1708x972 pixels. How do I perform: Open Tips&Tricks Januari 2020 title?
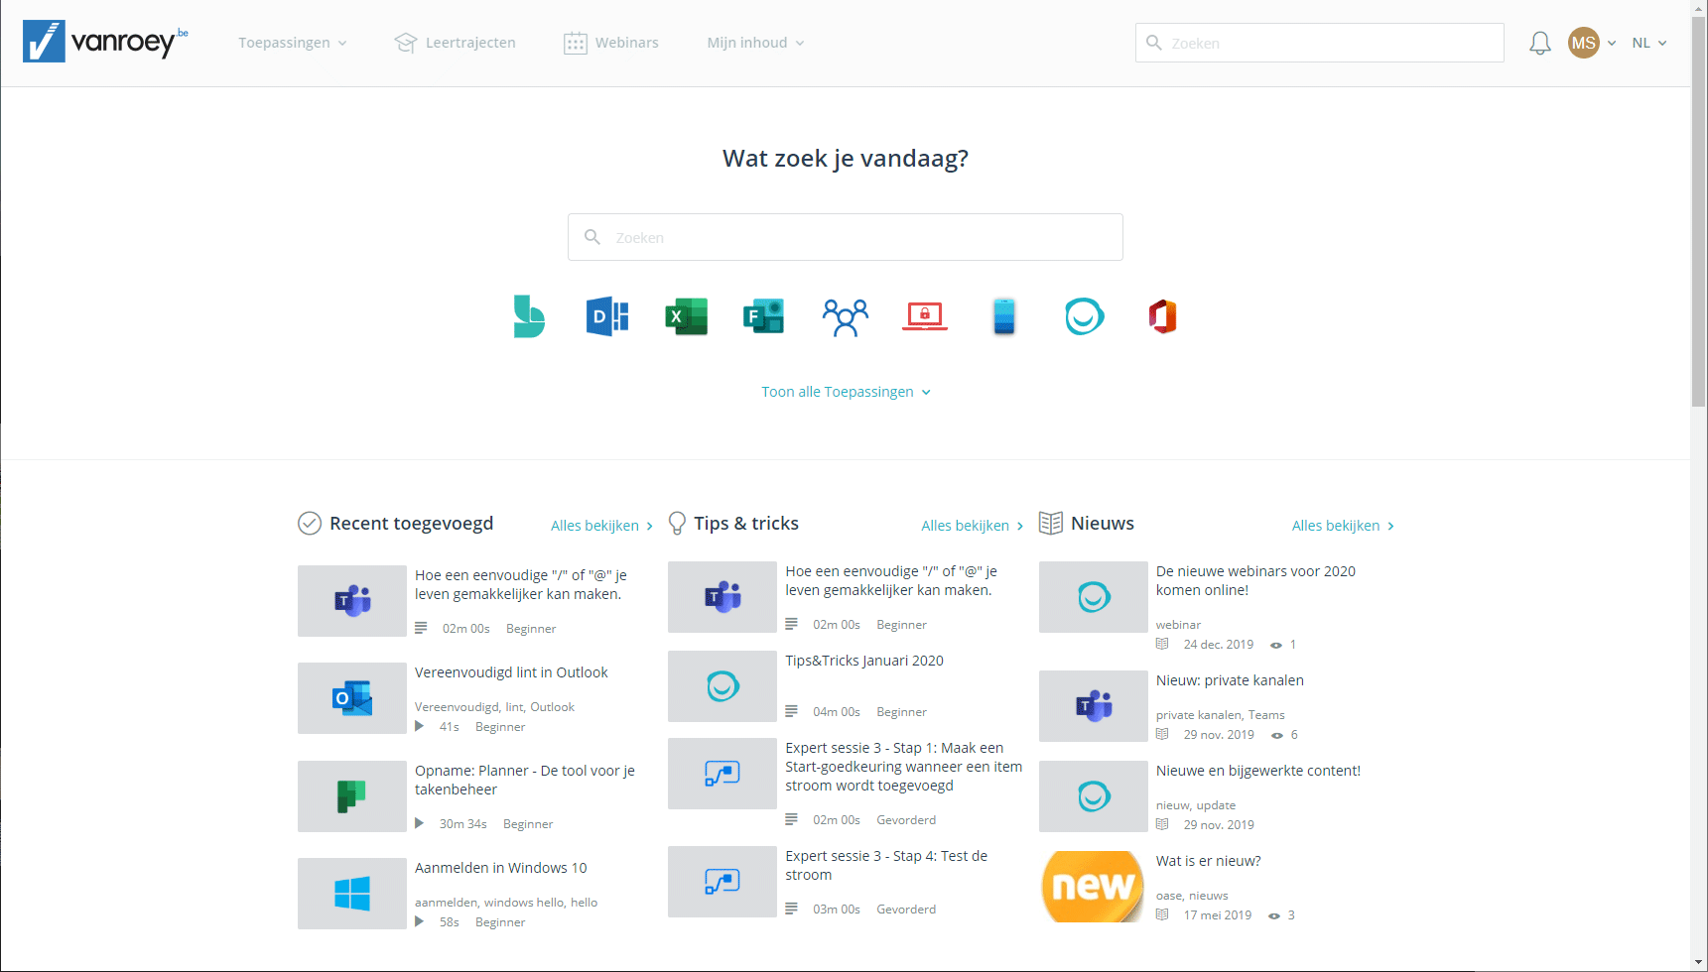864,661
